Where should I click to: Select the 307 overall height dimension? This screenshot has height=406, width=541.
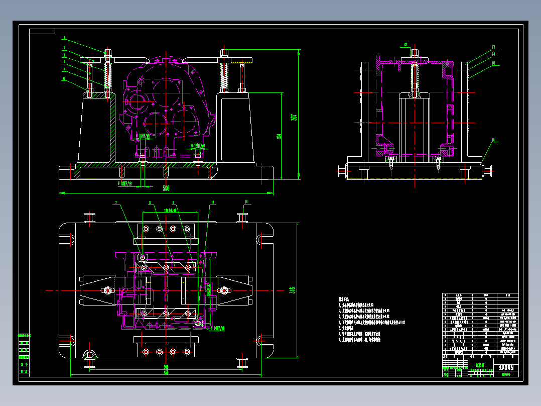[x=294, y=117]
